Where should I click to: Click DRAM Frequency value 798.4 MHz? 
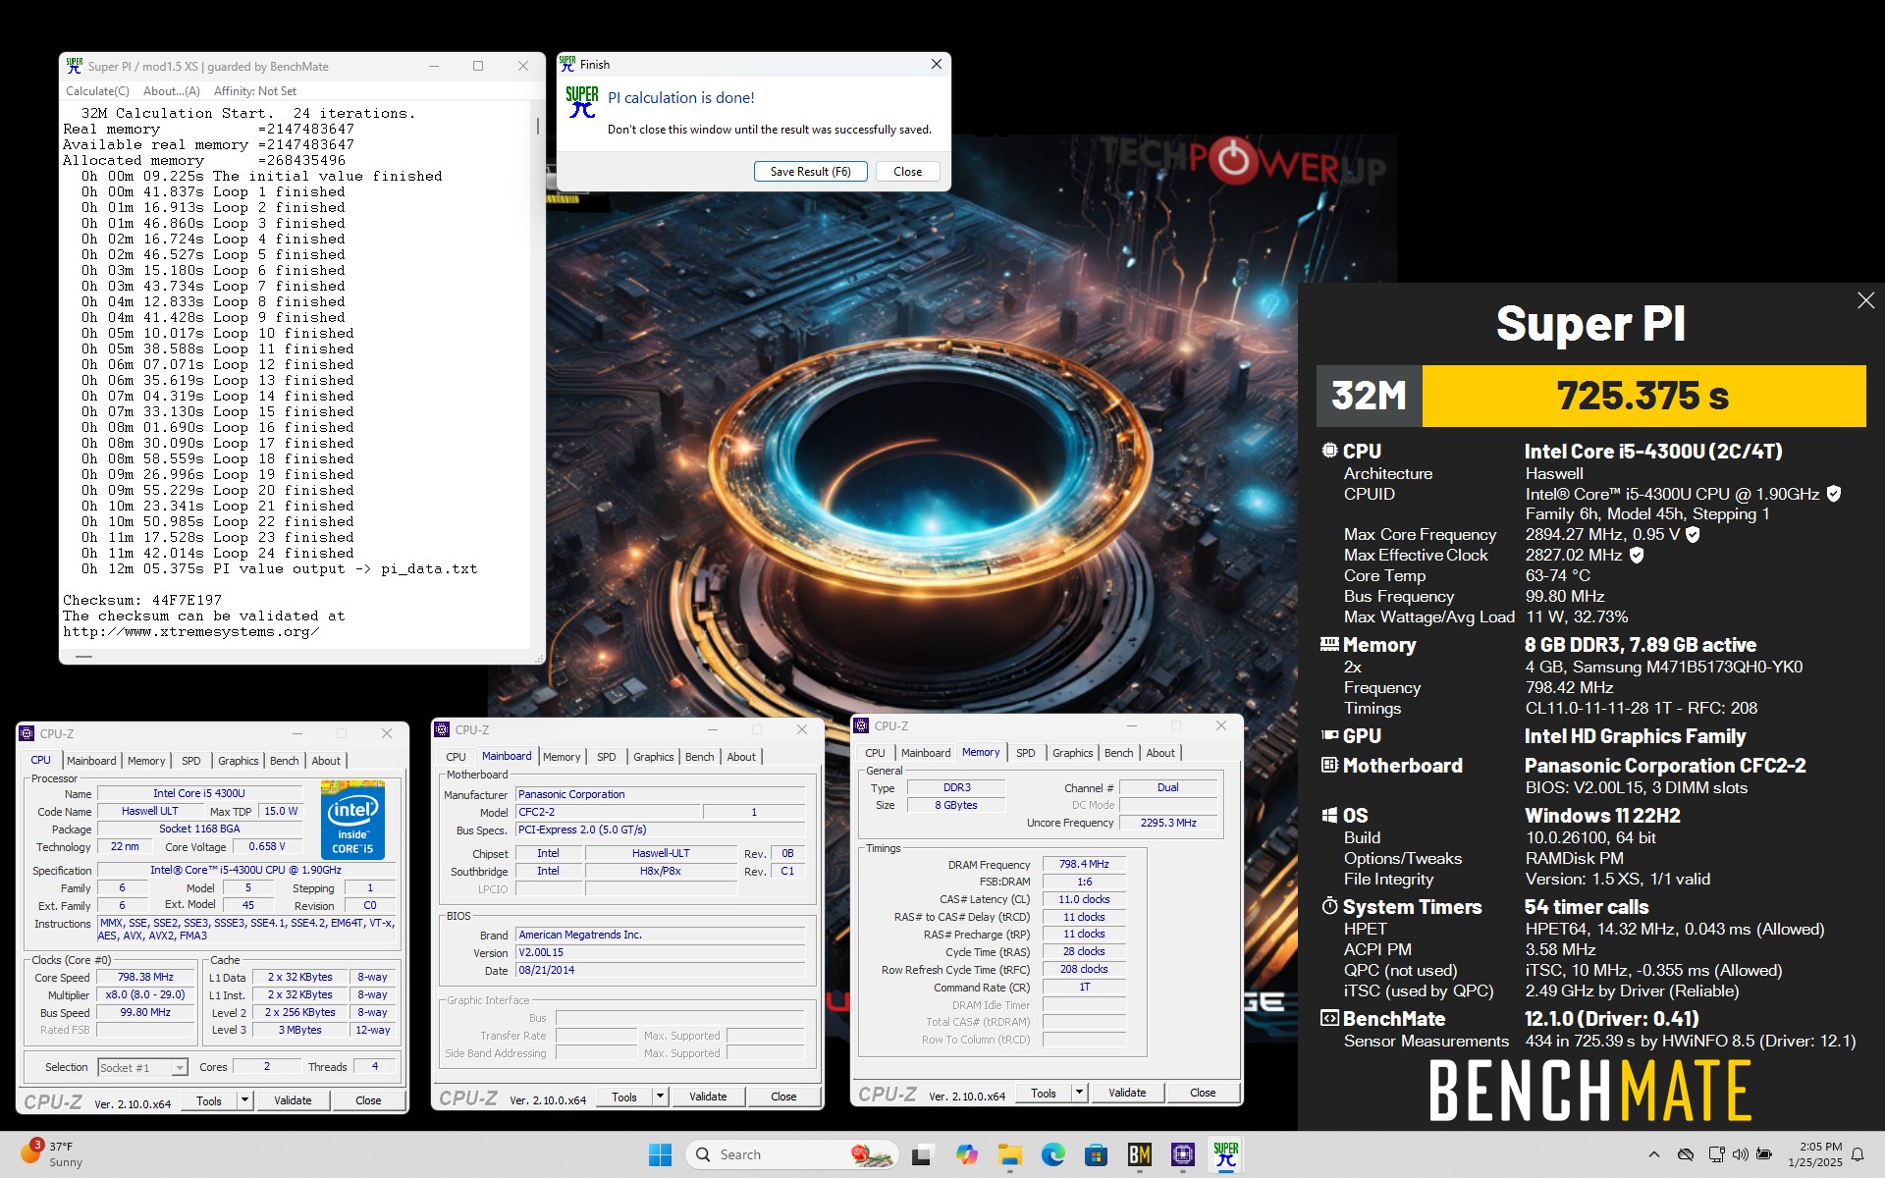click(1084, 865)
